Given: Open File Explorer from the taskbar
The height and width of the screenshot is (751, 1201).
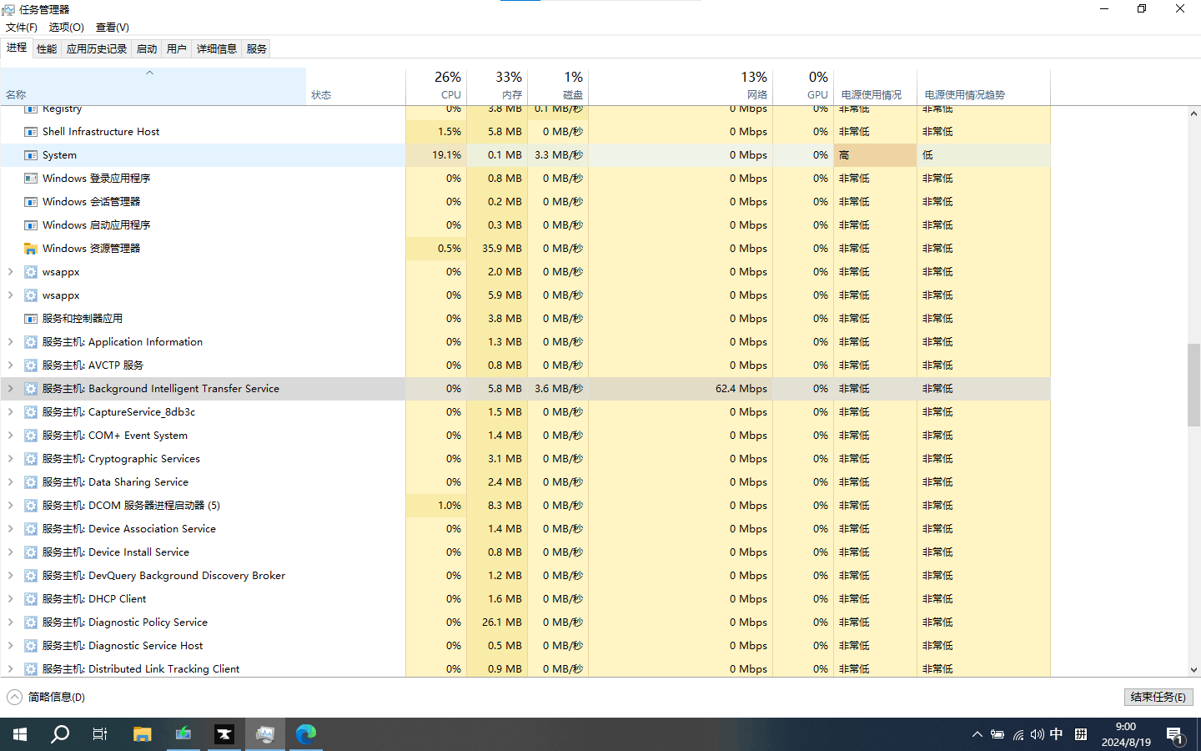Looking at the screenshot, I should coord(143,734).
